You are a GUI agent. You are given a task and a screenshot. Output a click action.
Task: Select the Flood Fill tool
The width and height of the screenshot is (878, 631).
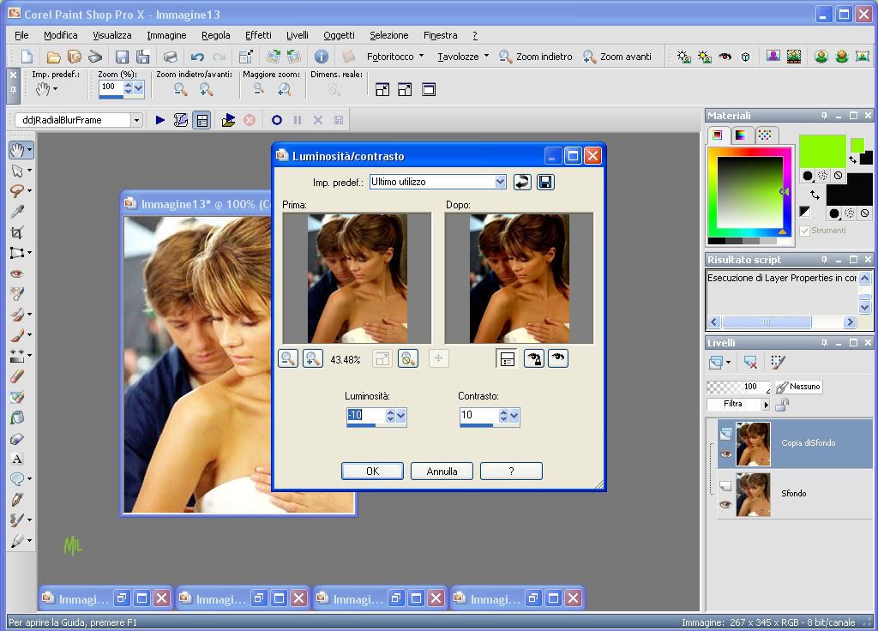point(17,418)
